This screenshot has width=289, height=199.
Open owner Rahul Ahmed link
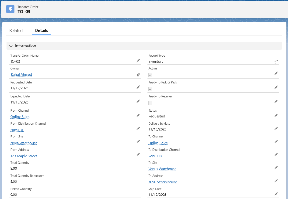[x=21, y=75]
